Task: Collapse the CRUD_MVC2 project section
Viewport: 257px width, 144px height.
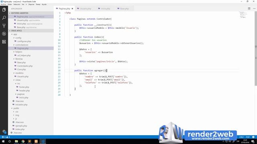Action: point(31,31)
